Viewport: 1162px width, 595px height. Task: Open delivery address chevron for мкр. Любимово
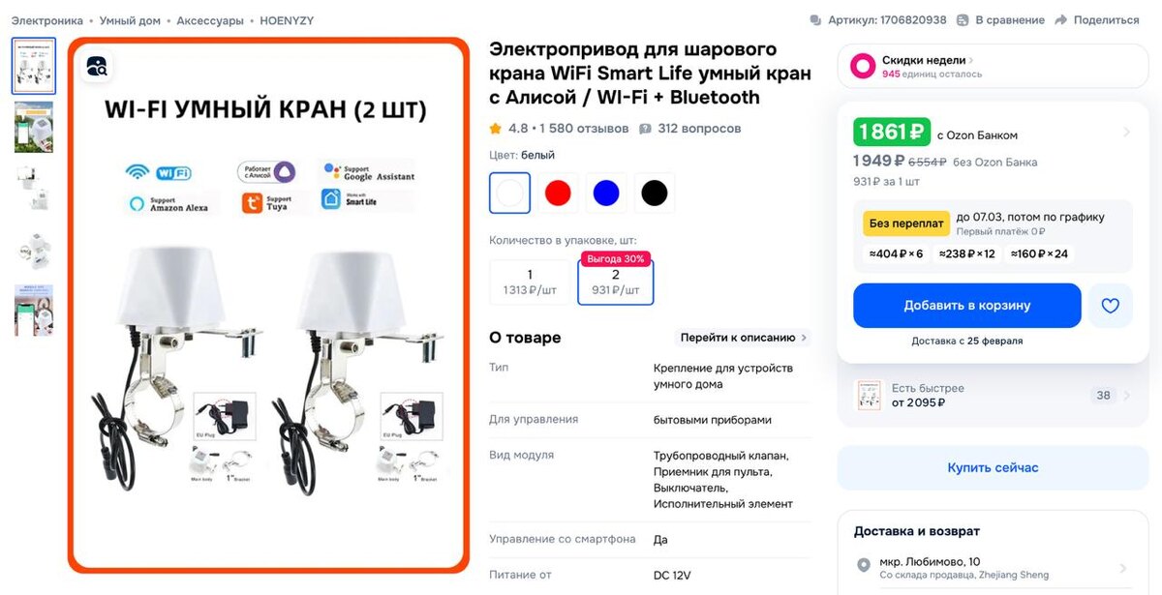coord(1123,568)
